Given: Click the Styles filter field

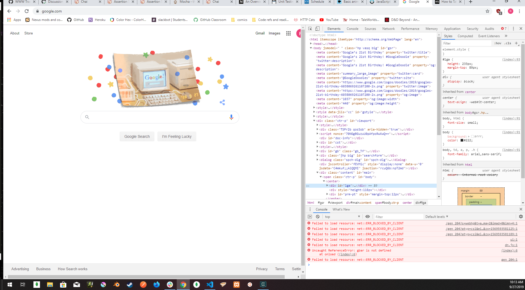Looking at the screenshot, I should pos(466,43).
